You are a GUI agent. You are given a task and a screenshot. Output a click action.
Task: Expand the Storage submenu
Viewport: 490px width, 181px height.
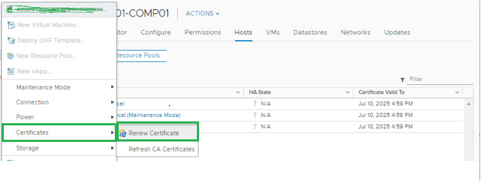60,148
